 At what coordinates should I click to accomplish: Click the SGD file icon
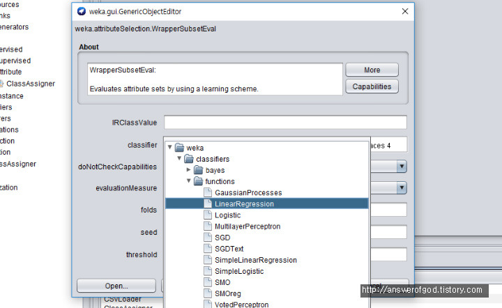[208, 238]
